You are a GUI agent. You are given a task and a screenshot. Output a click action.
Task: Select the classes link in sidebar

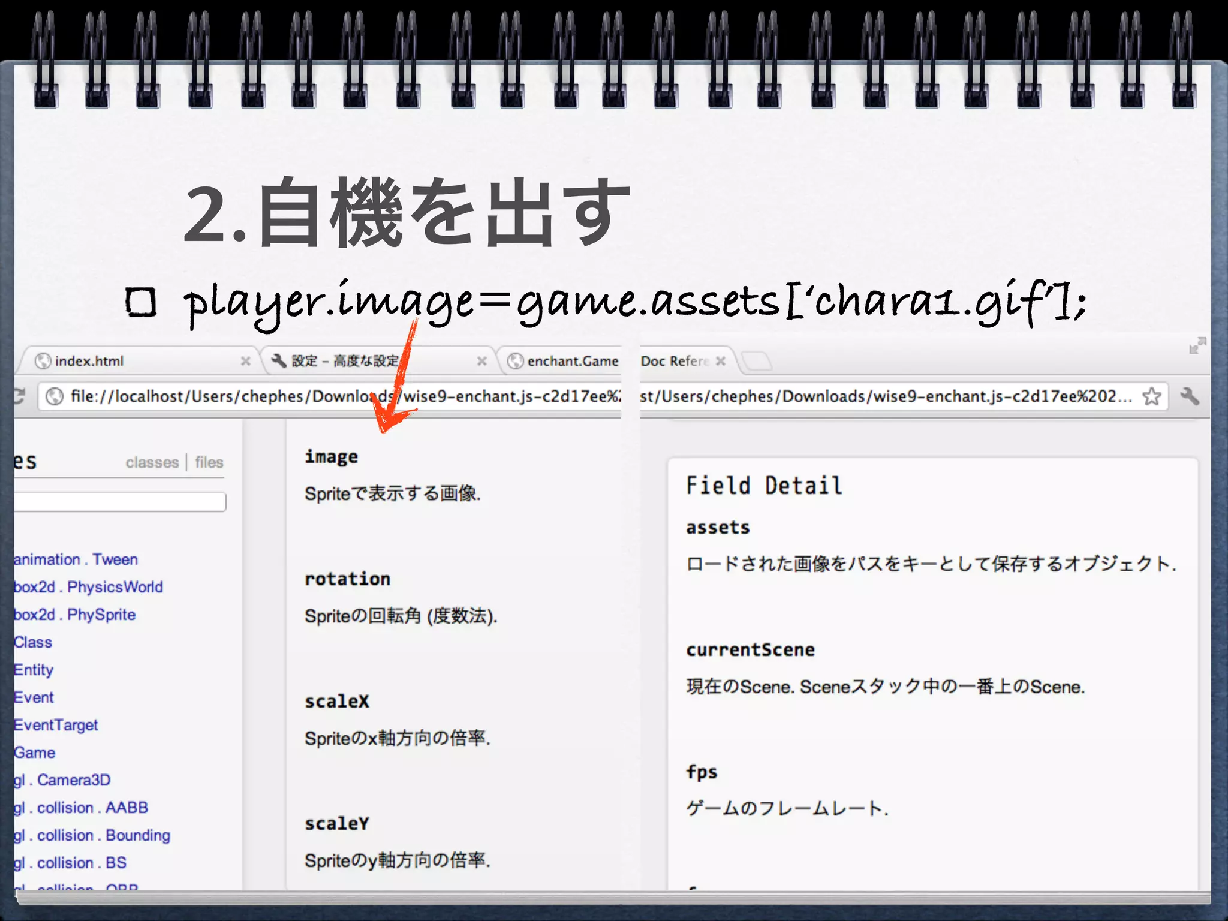[x=152, y=462]
